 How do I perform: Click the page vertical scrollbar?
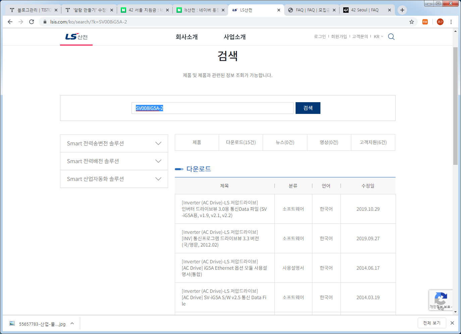pos(455,106)
